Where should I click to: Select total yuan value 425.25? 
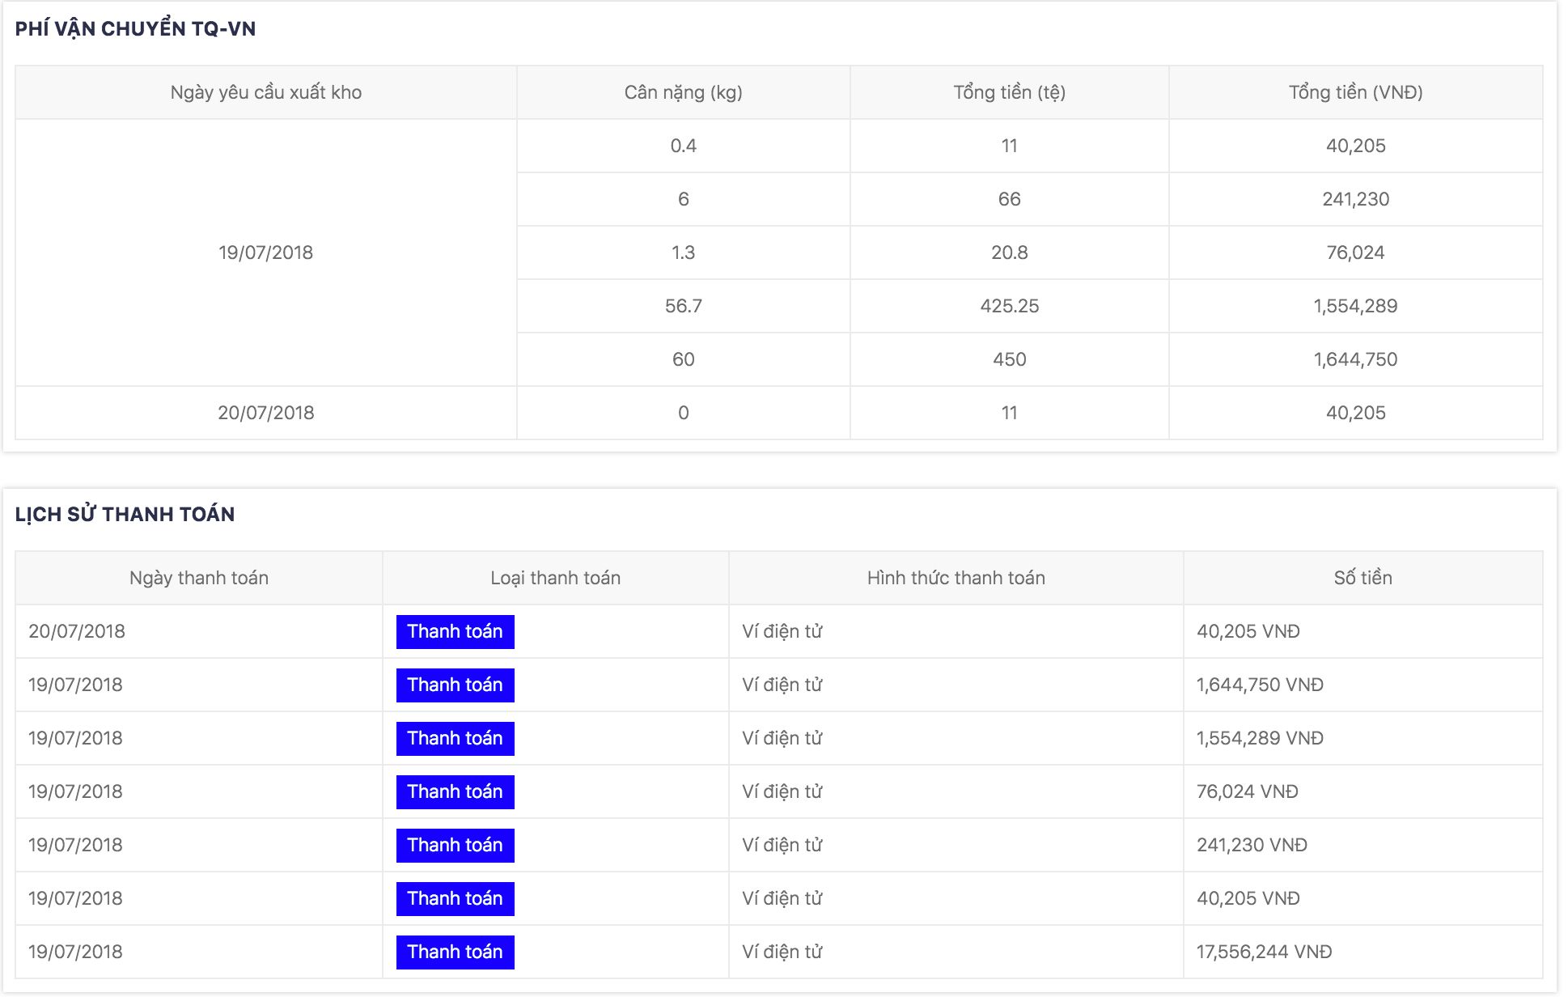pyautogui.click(x=1010, y=306)
